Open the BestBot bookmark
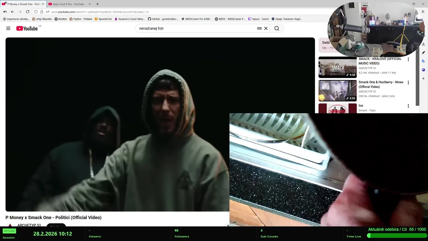This screenshot has width=428, height=241. (61, 19)
